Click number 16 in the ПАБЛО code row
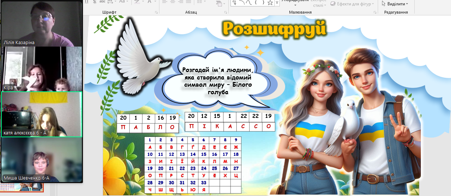 [161, 118]
